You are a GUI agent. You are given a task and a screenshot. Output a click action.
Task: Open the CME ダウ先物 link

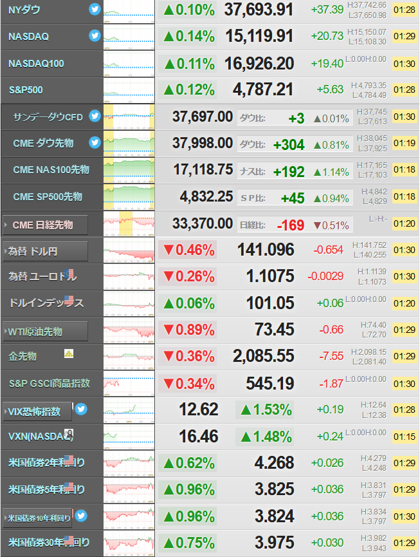[43, 143]
